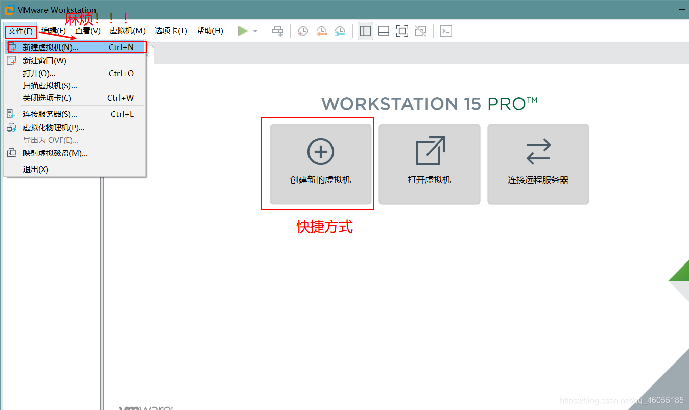
Task: Open the 查看(V) menu
Action: point(88,31)
